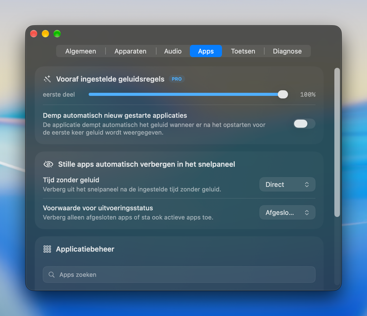Click the magnifier icon in Apps zoeken
Image resolution: width=367 pixels, height=316 pixels.
tap(52, 275)
